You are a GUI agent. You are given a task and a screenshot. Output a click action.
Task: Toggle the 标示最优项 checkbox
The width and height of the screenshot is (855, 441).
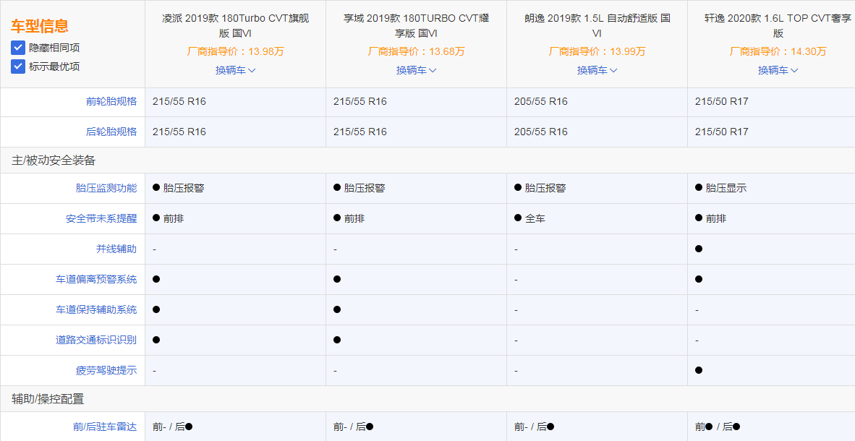[x=18, y=67]
